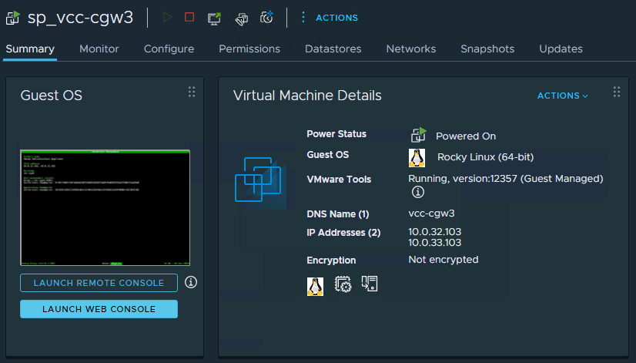Click the take snapshot toolbar icon
The height and width of the screenshot is (363, 636).
tap(266, 18)
